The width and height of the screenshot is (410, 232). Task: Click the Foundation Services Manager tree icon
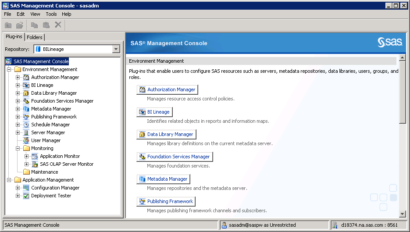click(x=26, y=101)
